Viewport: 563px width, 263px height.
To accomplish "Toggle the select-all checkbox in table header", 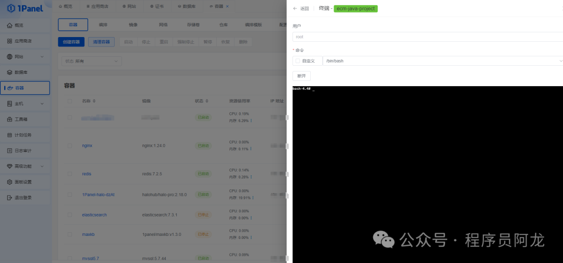I will [70, 101].
